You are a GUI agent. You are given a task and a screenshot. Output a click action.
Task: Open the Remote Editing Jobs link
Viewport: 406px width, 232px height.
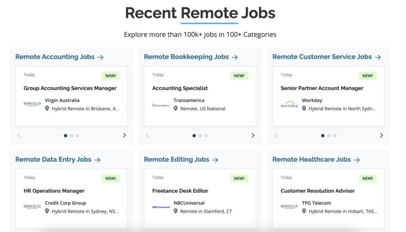click(x=176, y=159)
